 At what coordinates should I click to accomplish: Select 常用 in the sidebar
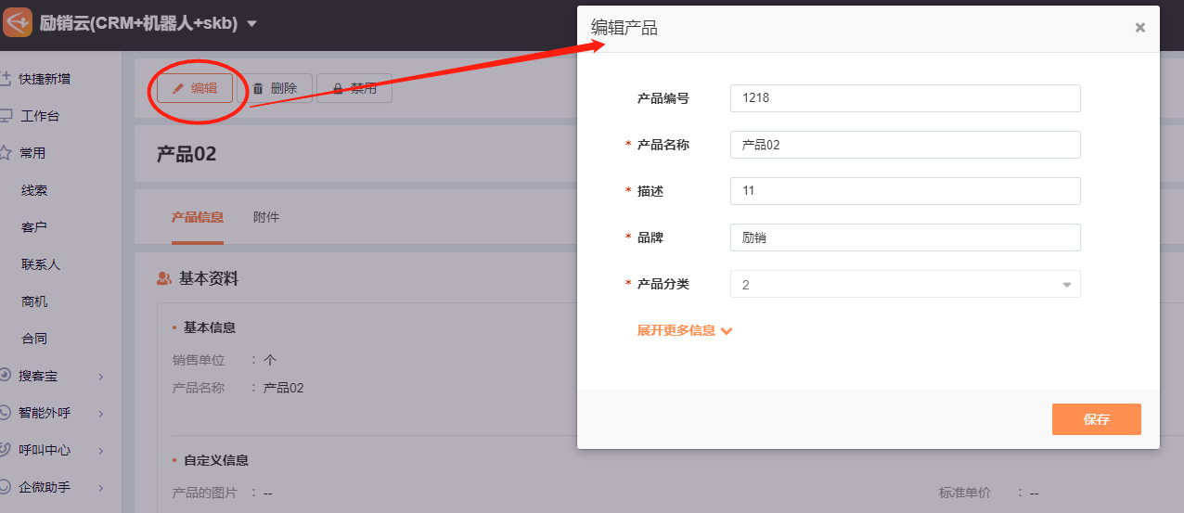tap(32, 153)
